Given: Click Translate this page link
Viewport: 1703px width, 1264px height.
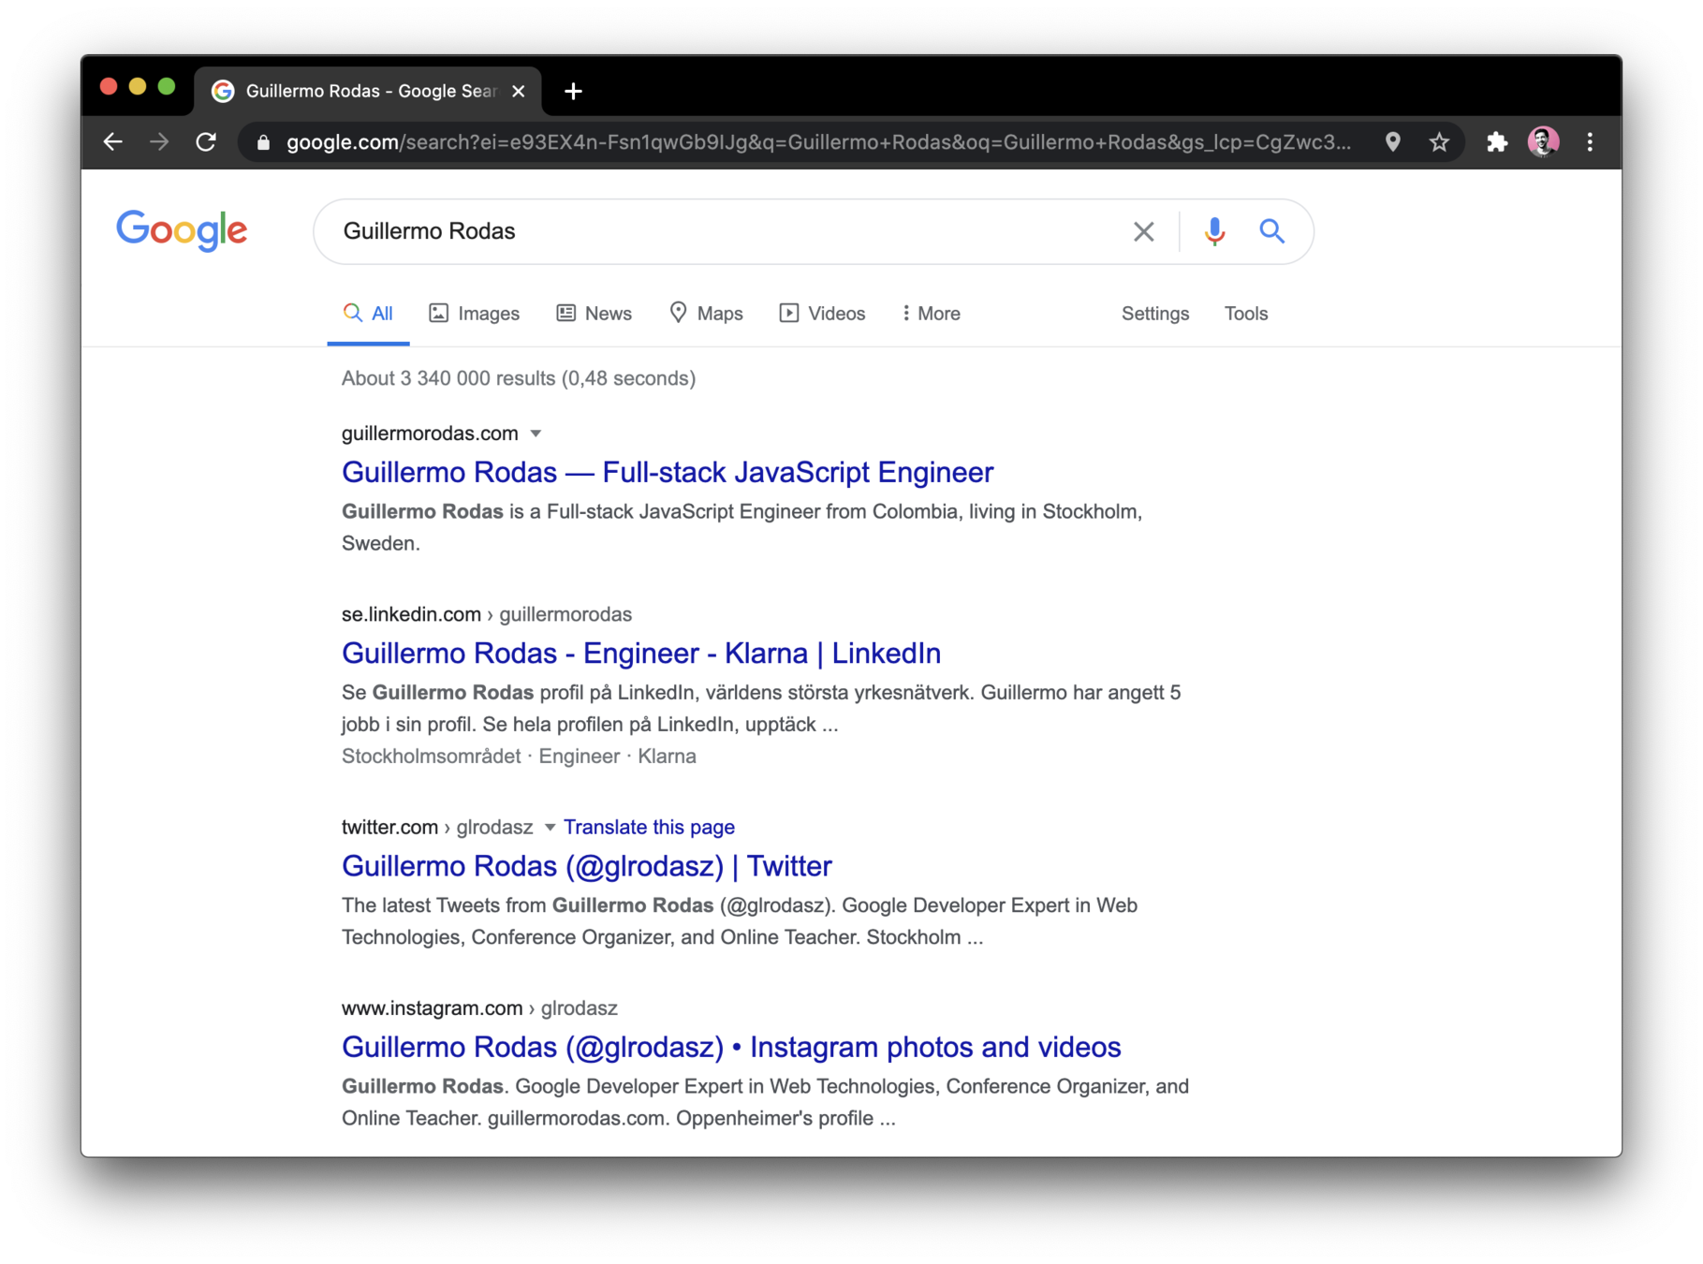Looking at the screenshot, I should [x=649, y=828].
